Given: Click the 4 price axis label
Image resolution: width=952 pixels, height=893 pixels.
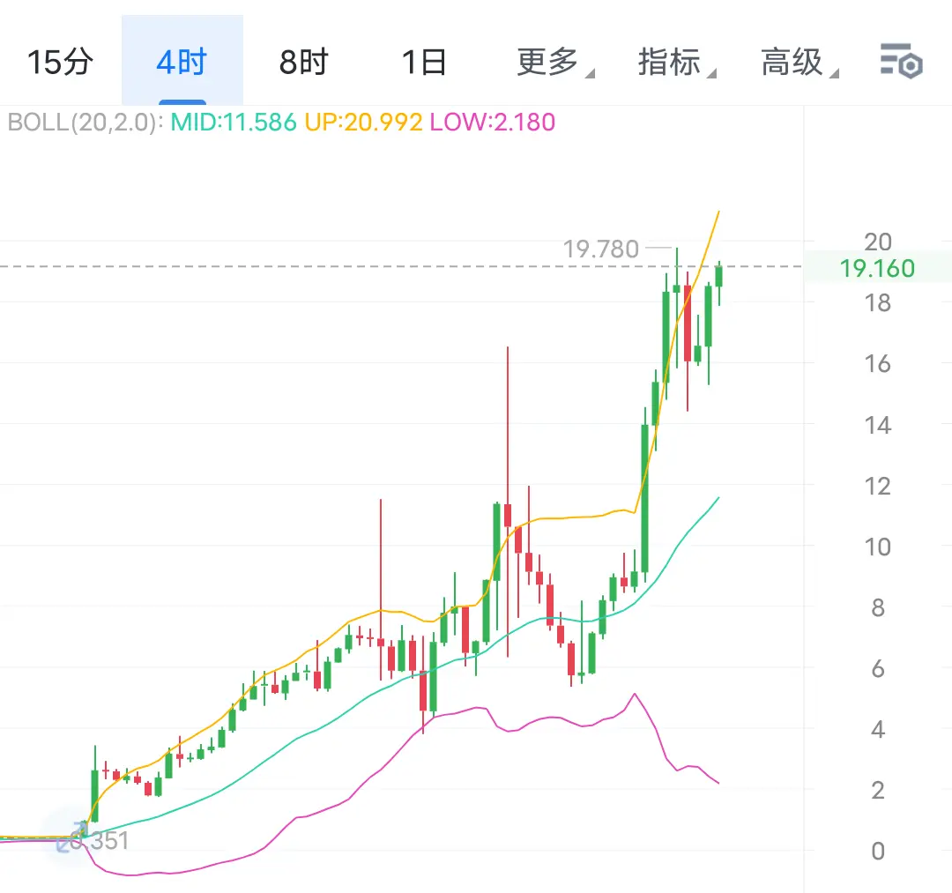Looking at the screenshot, I should coord(878,729).
